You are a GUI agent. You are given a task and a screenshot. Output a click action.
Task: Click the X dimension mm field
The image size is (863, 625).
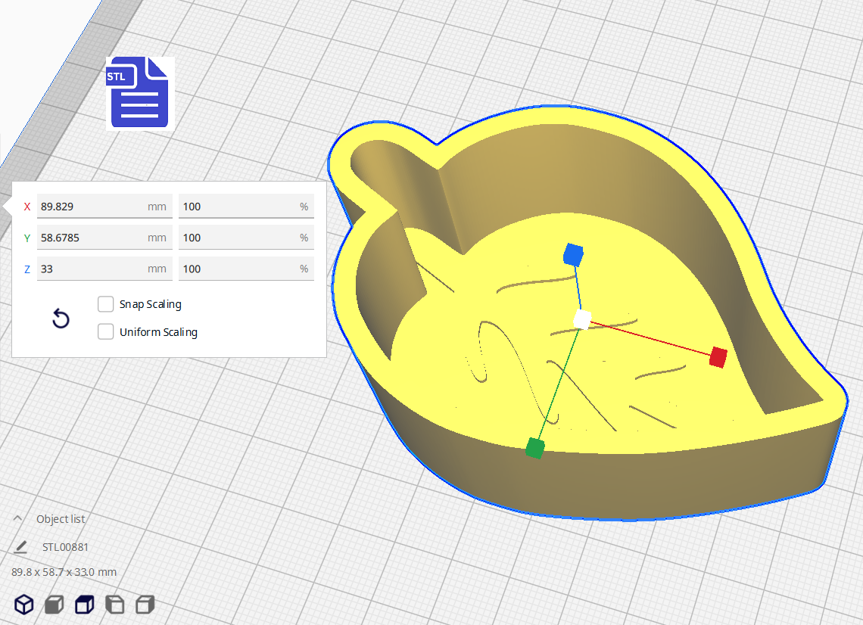point(91,207)
